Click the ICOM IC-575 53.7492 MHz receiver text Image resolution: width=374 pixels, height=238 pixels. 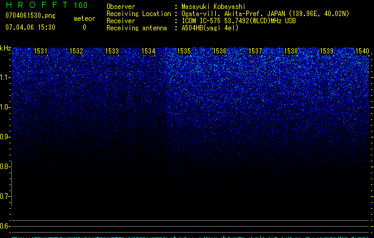tap(238, 21)
